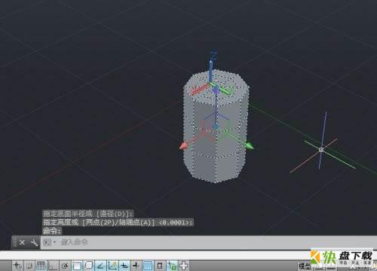Grab the command line drag handle grip
Screen dimensions: 377x271
tap(14, 242)
